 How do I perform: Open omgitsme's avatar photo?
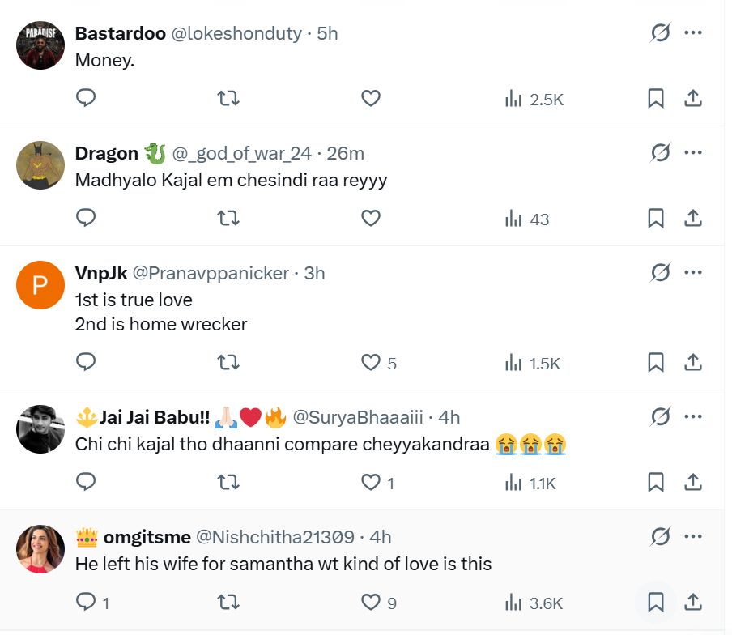pos(40,549)
